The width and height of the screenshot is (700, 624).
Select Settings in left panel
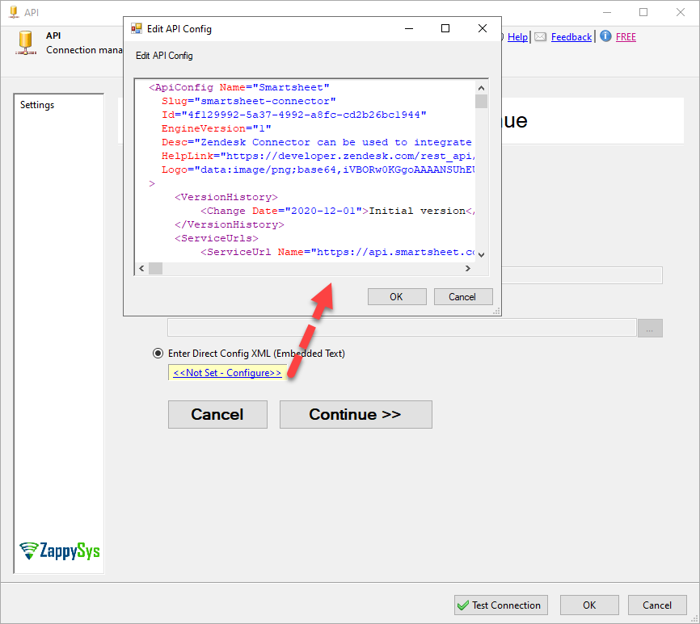point(37,105)
